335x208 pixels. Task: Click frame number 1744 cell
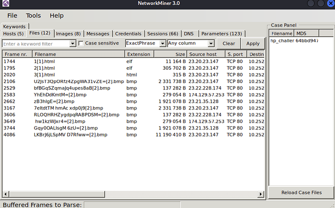(10, 62)
